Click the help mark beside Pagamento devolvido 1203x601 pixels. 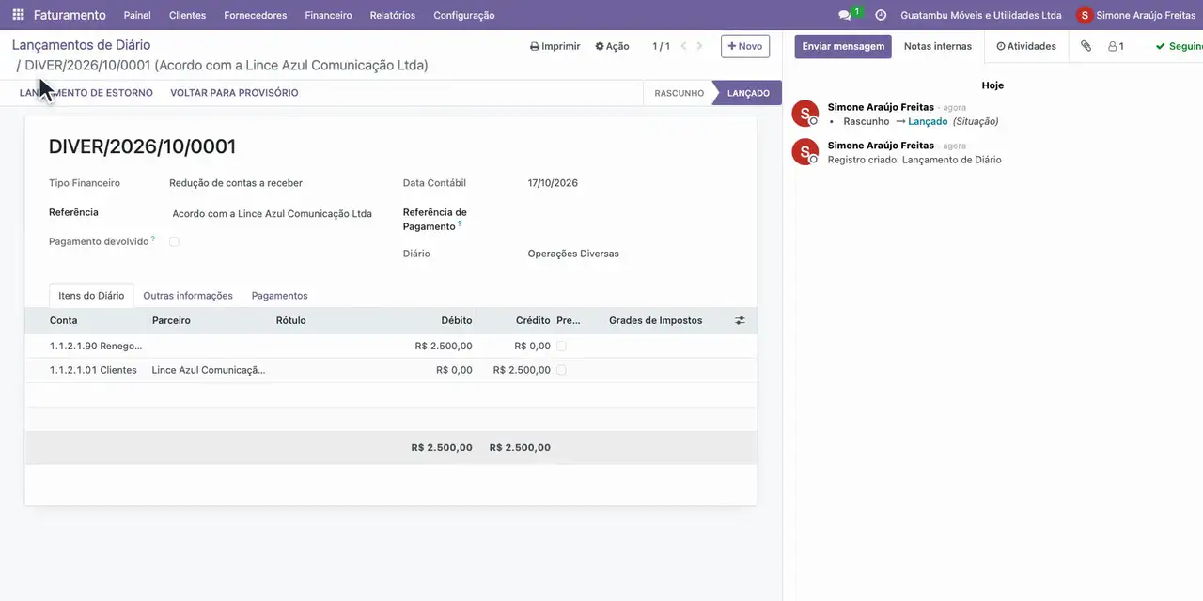point(153,239)
